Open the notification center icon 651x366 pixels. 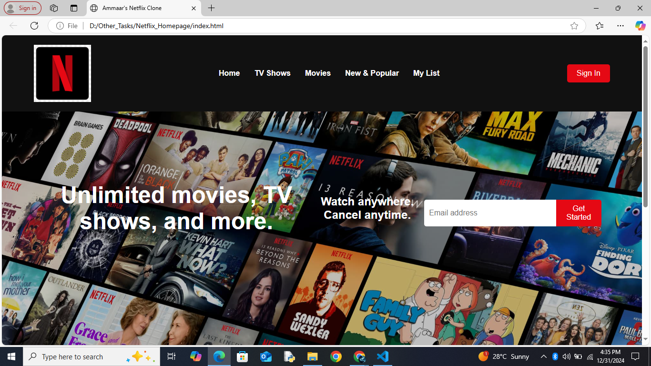635,356
